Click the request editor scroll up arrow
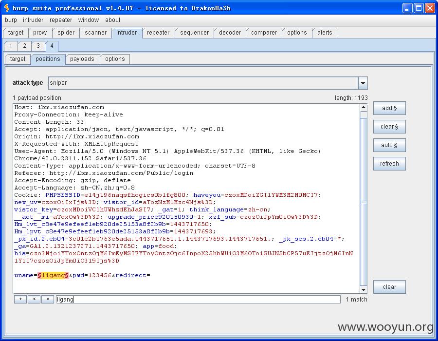 (364, 107)
